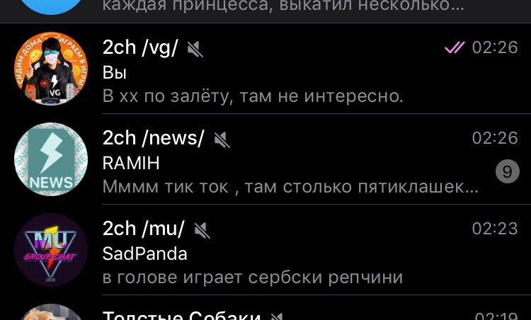Image resolution: width=531 pixels, height=320 pixels.
Task: Click the sender name RAMIH
Action: pos(131,164)
